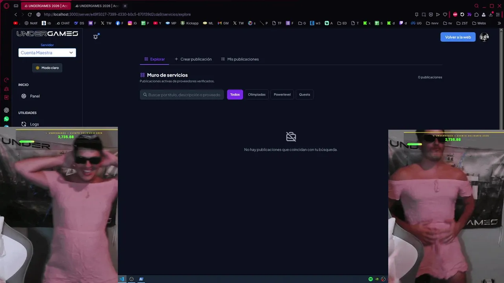The image size is (504, 283).
Task: Open the Opera menu logo
Action: (x=6, y=6)
